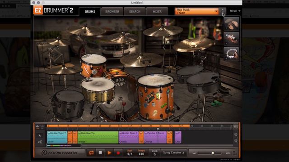Switch to the BROWSER tab
Screen dimensions: 289x162
tap(112, 12)
